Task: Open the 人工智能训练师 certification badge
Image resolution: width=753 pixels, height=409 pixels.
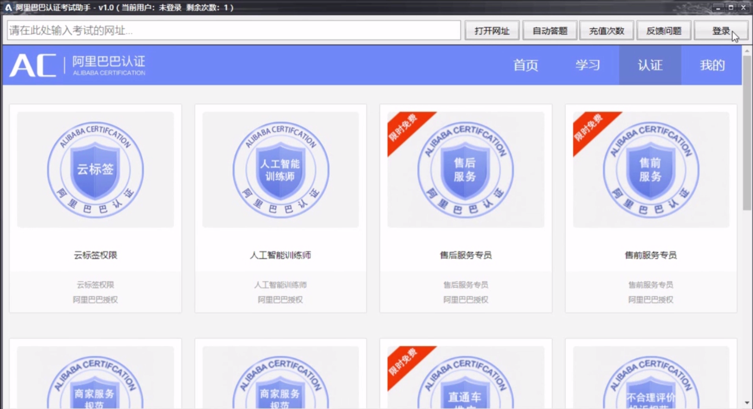Action: tap(281, 170)
